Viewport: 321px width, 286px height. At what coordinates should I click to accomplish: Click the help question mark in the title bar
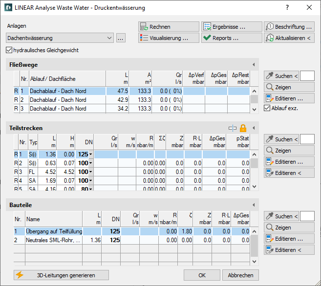point(287,8)
